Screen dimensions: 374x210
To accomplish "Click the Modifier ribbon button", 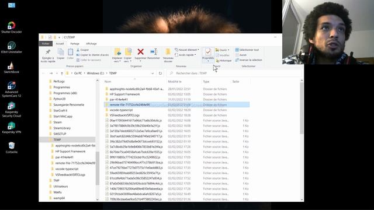I will 223,55.
